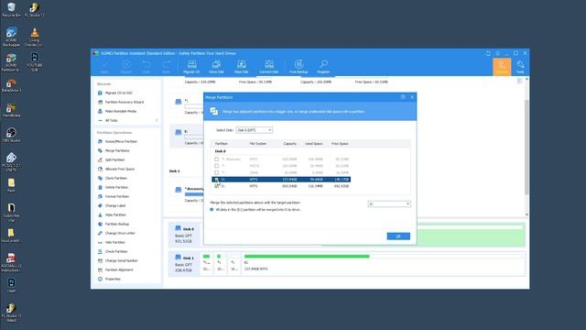586x330 pixels.
Task: Open the Wipe Disk toolbar tool
Action: (x=241, y=67)
